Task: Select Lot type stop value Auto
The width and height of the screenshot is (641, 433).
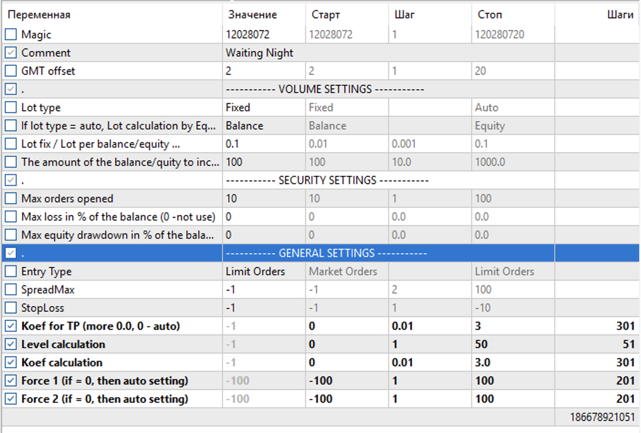Action: tap(513, 107)
